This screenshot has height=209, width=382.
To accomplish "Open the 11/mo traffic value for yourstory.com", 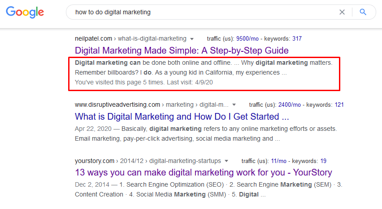I will 281,161.
